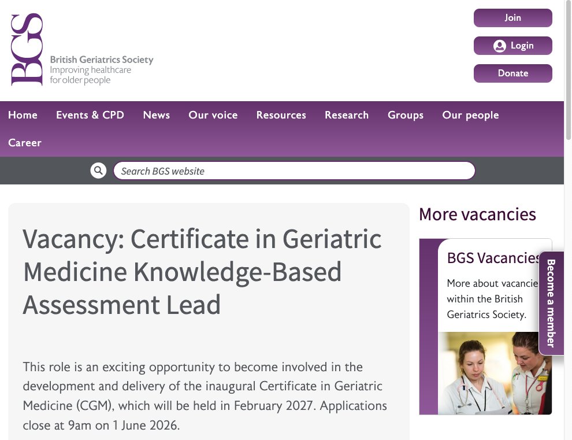Image resolution: width=572 pixels, height=440 pixels.
Task: Select the Resources menu item
Action: click(281, 115)
